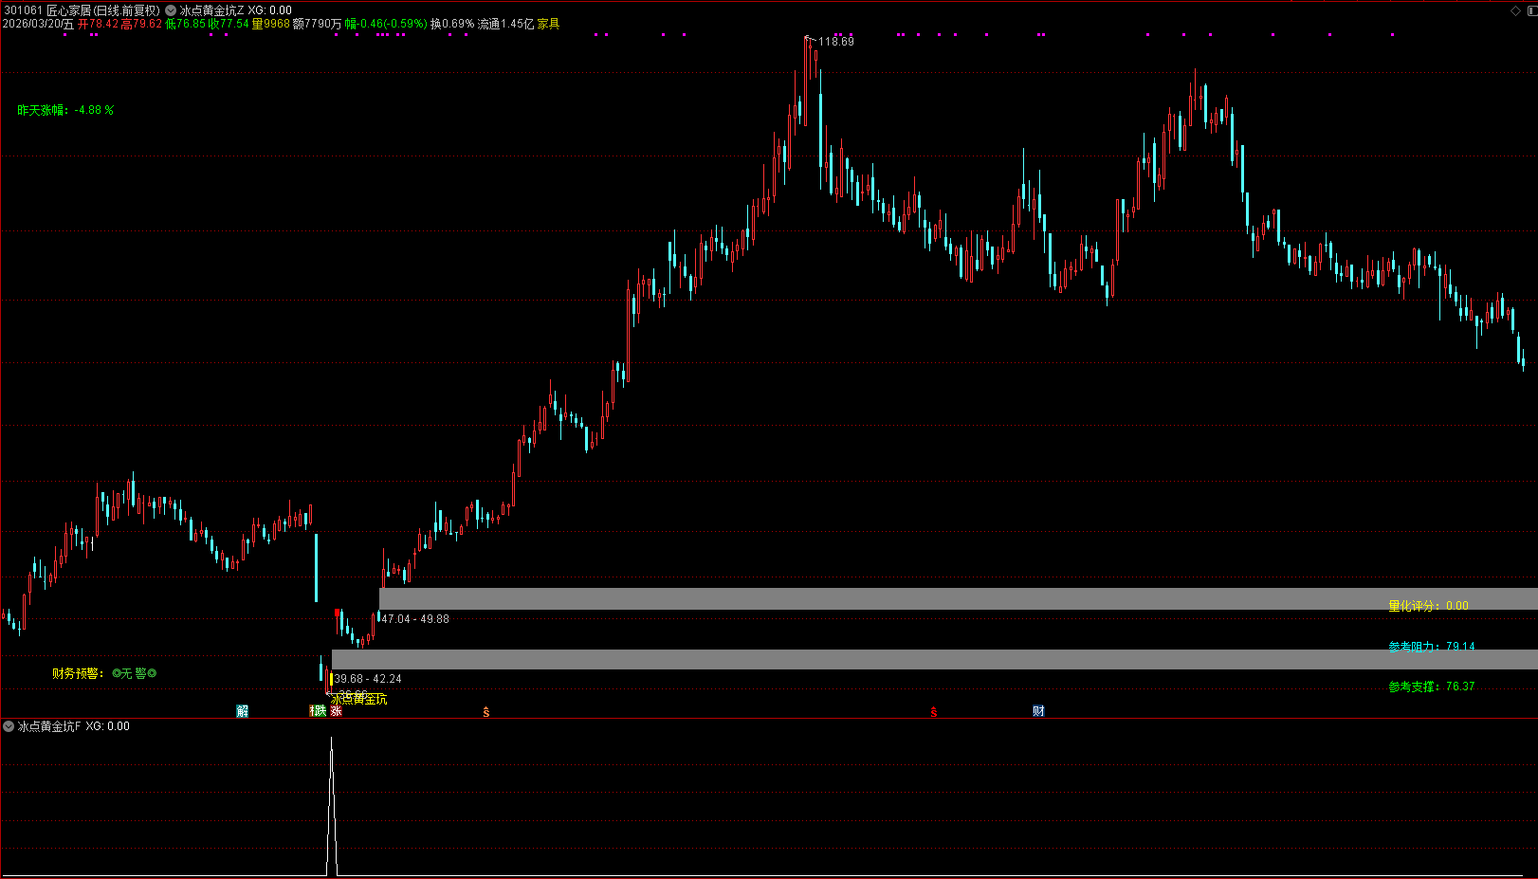Open the 家具 sector link
1538x879 pixels.
[x=549, y=24]
